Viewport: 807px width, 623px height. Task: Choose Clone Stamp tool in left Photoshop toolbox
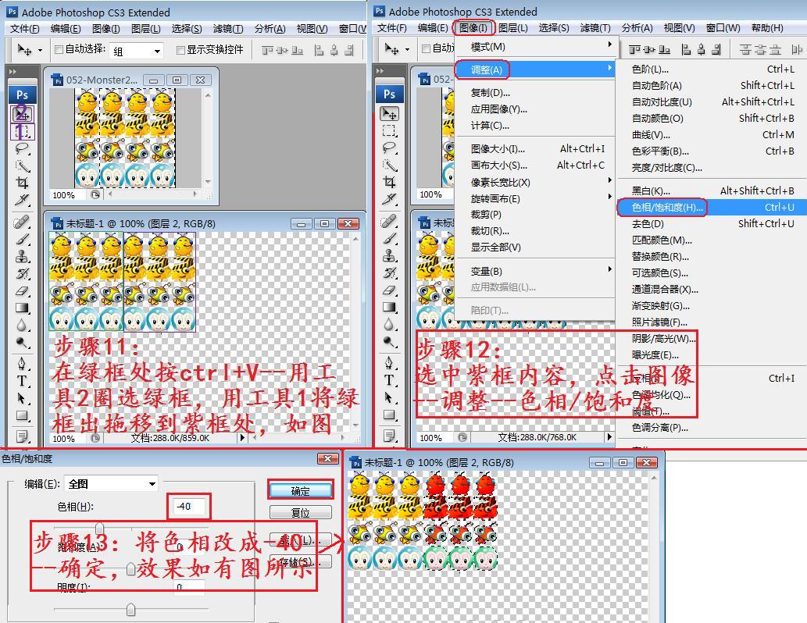(22, 256)
